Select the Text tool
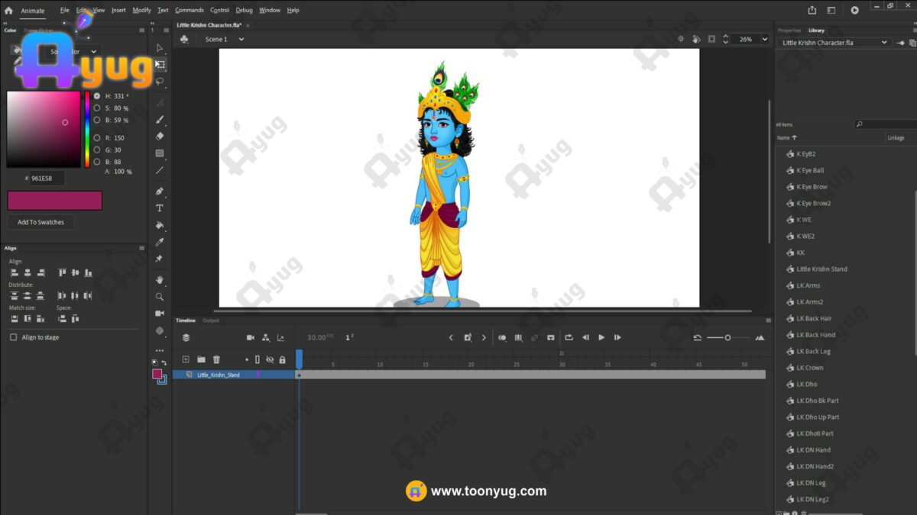This screenshot has height=515, width=917. coord(160,208)
